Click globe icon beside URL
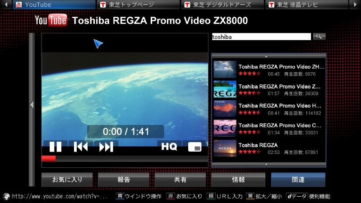 point(6,196)
